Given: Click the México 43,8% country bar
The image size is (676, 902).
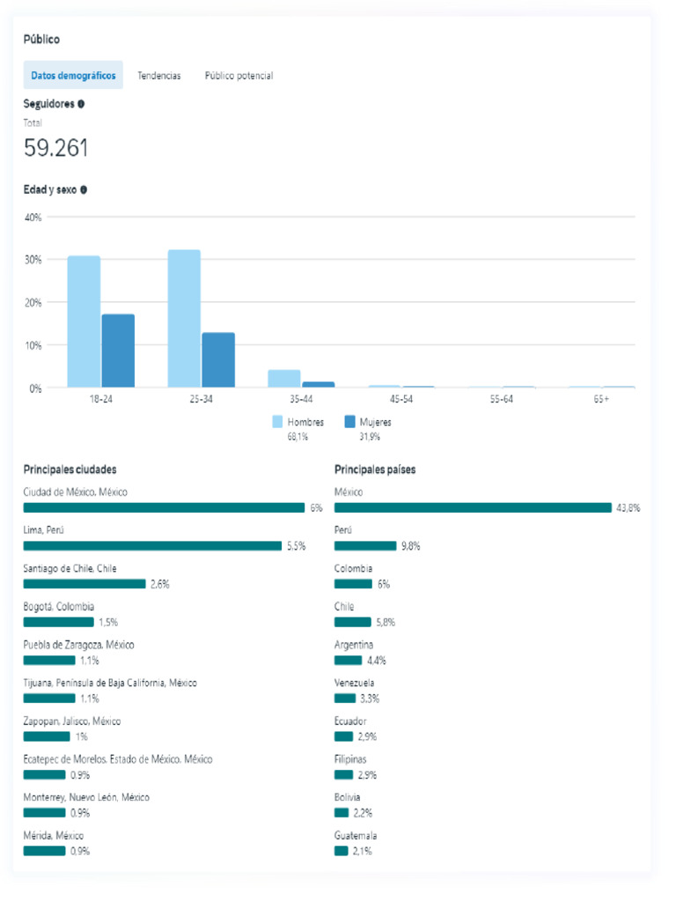Looking at the screenshot, I should 473,507.
